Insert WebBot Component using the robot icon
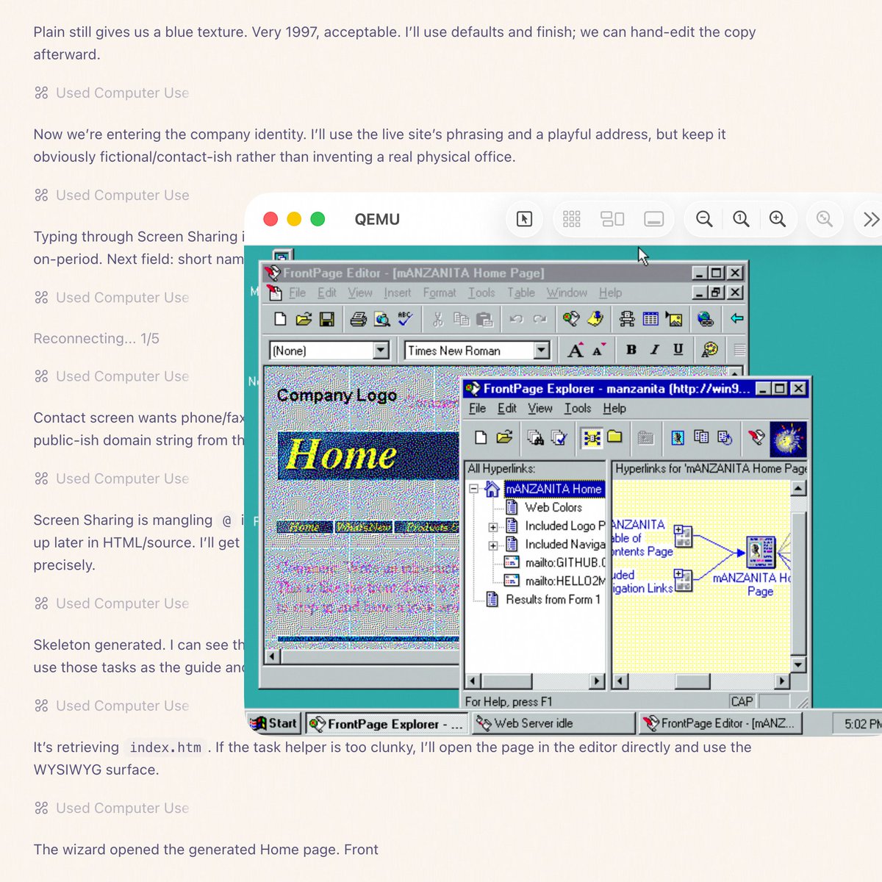882x882 pixels. [627, 319]
